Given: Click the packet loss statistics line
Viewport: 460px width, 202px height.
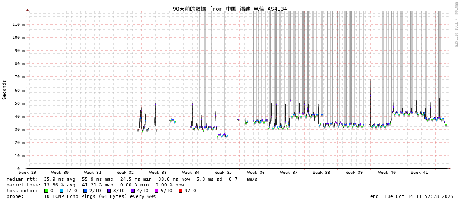Looking at the screenshot, I should click(95, 185).
